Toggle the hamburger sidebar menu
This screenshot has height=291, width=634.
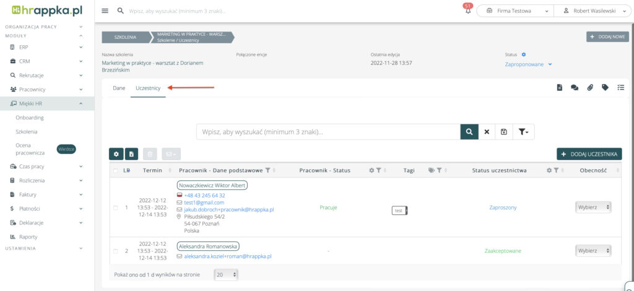click(105, 11)
